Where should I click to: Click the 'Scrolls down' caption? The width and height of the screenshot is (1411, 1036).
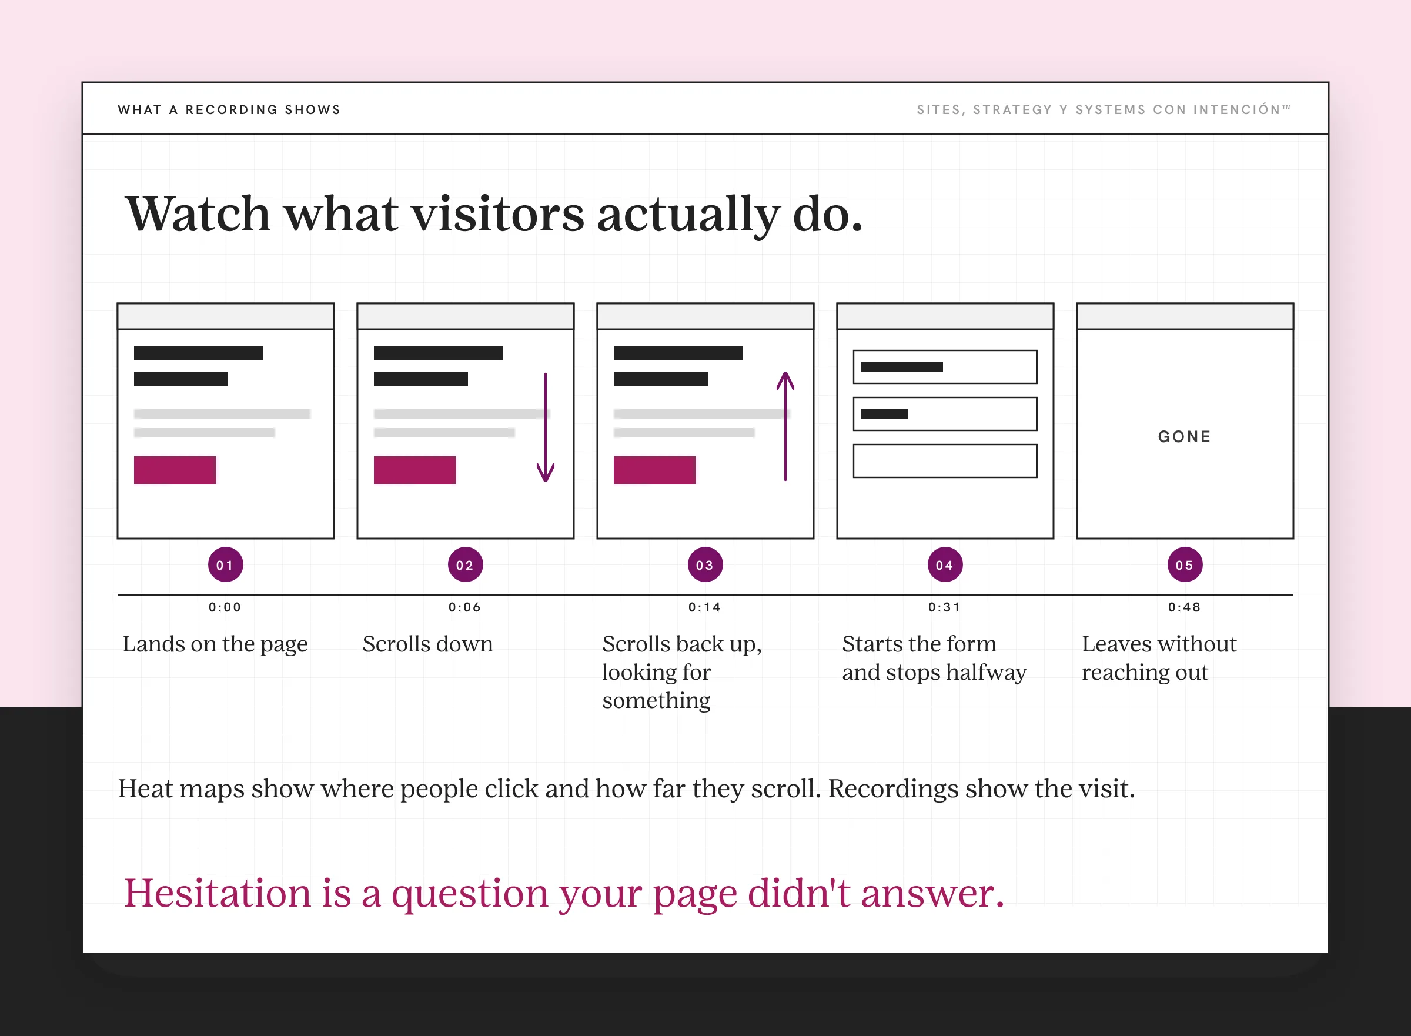[x=427, y=644]
